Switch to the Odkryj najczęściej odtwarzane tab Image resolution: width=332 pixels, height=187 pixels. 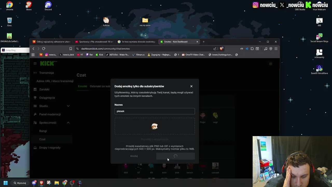[x=51, y=42]
